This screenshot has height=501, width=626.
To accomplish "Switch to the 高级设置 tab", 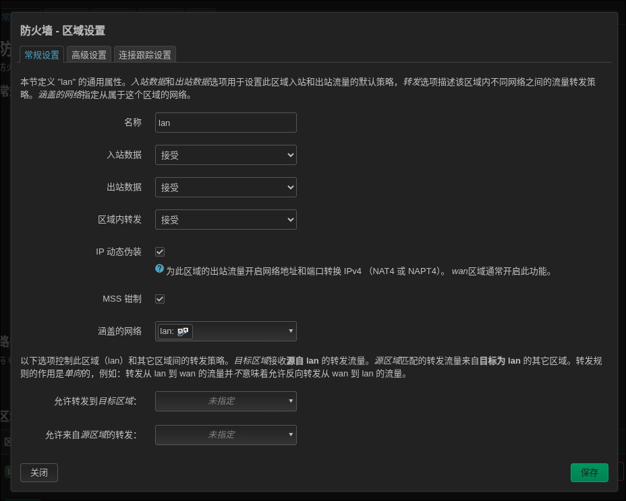I will 89,55.
